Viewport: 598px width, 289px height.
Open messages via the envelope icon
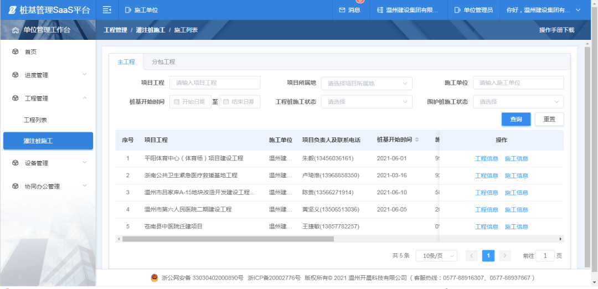tap(342, 10)
